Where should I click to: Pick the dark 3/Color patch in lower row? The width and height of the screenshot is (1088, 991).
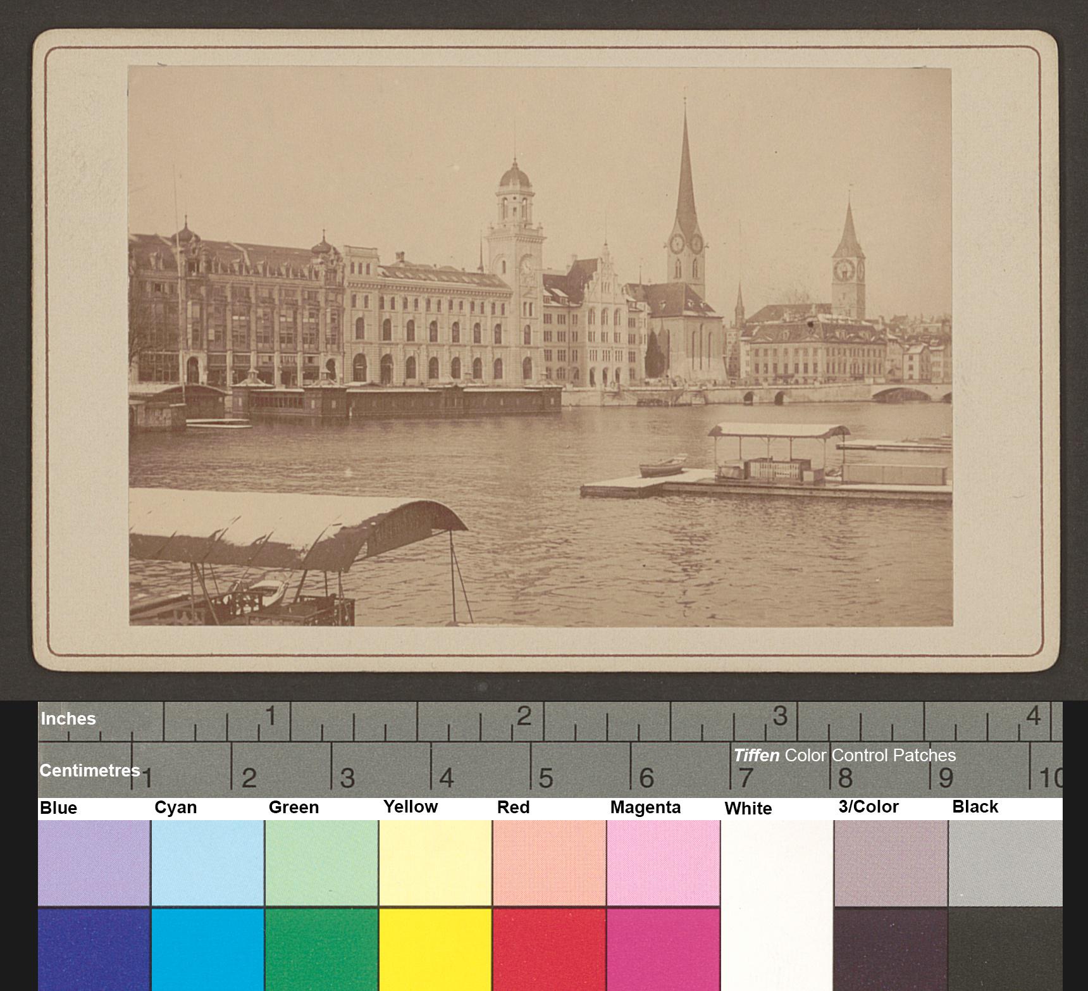point(891,950)
